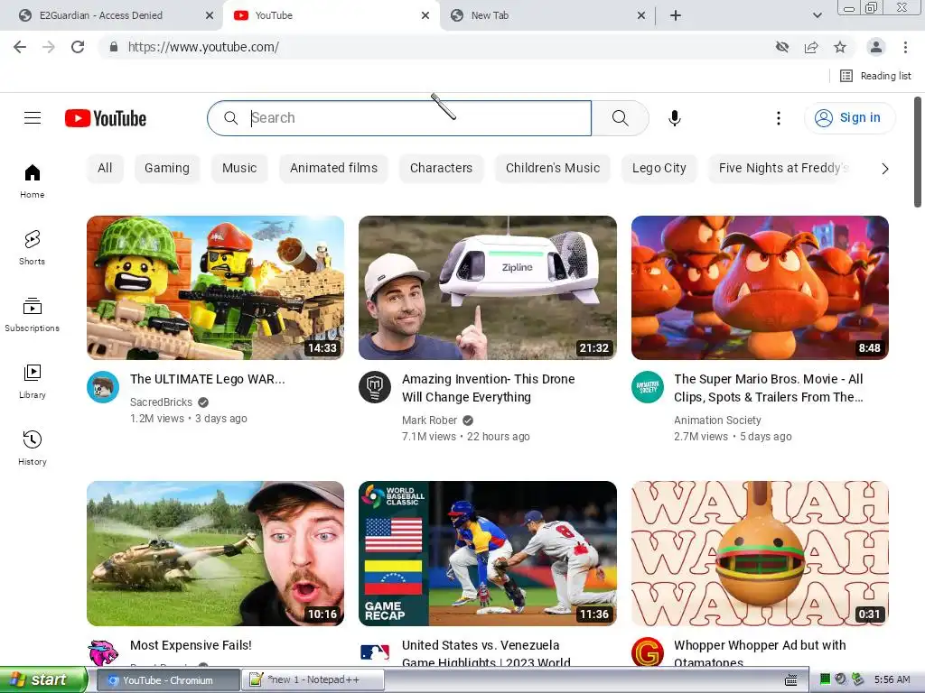Viewport: 925px width, 693px height.
Task: Select the Children's Music chip
Action: click(553, 168)
